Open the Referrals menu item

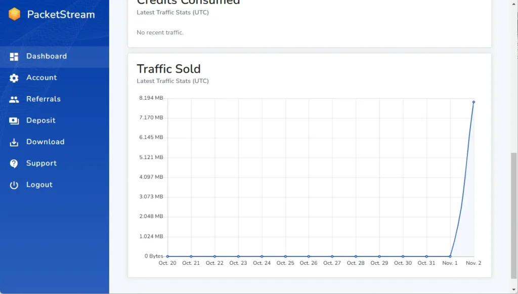pyautogui.click(x=55, y=99)
